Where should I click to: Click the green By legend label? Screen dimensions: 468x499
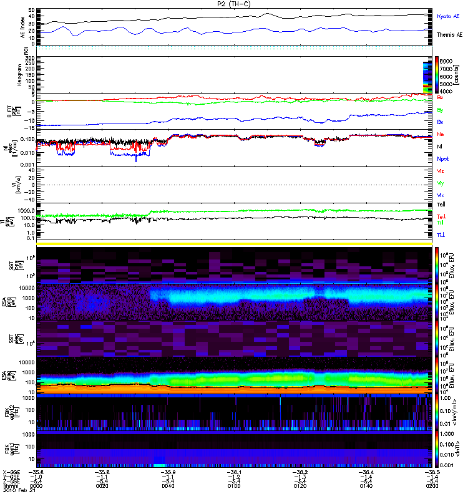click(440, 110)
